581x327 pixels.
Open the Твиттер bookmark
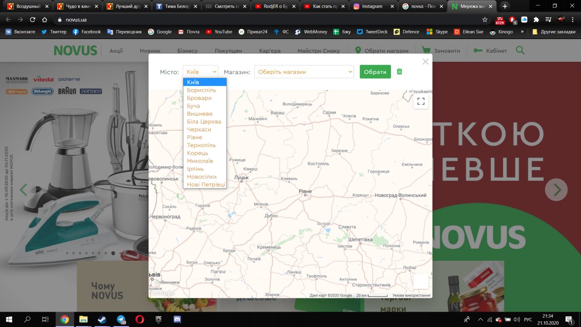[54, 32]
